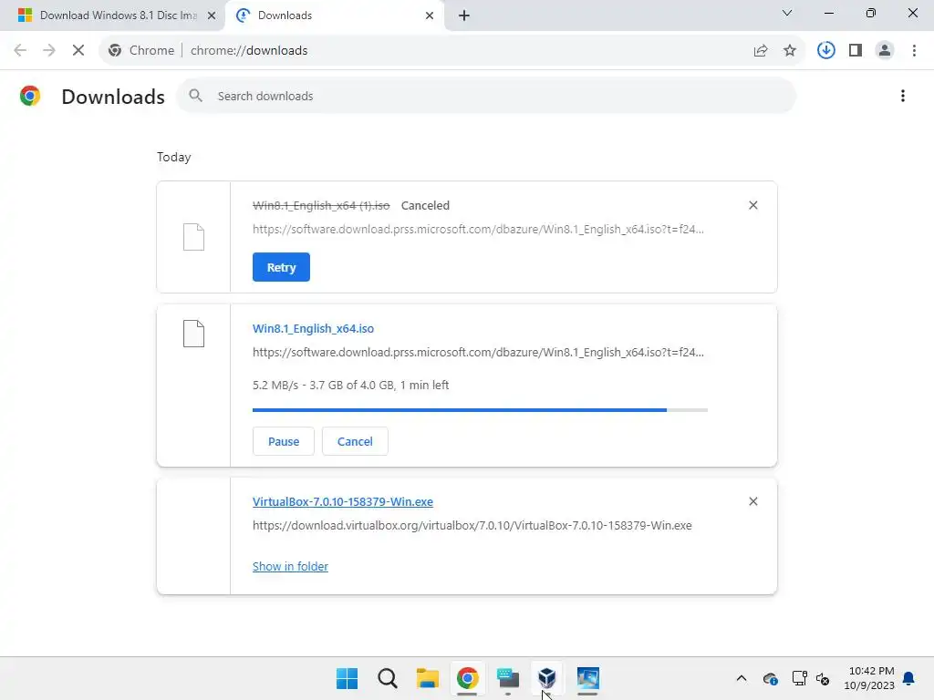The height and width of the screenshot is (700, 934).
Task: Click the share page icon
Action: click(x=761, y=51)
